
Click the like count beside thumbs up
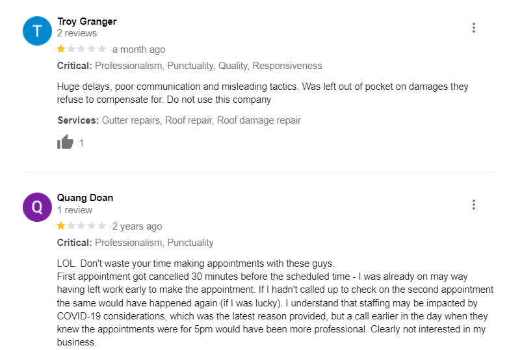click(82, 143)
